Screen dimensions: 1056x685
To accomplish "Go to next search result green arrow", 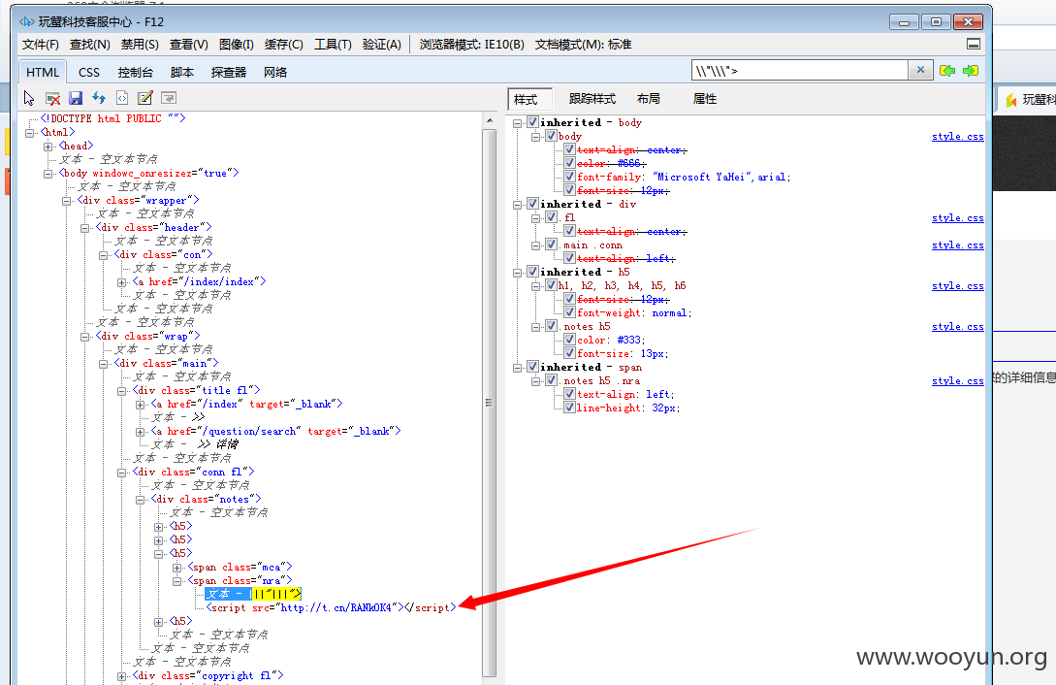I will point(971,71).
